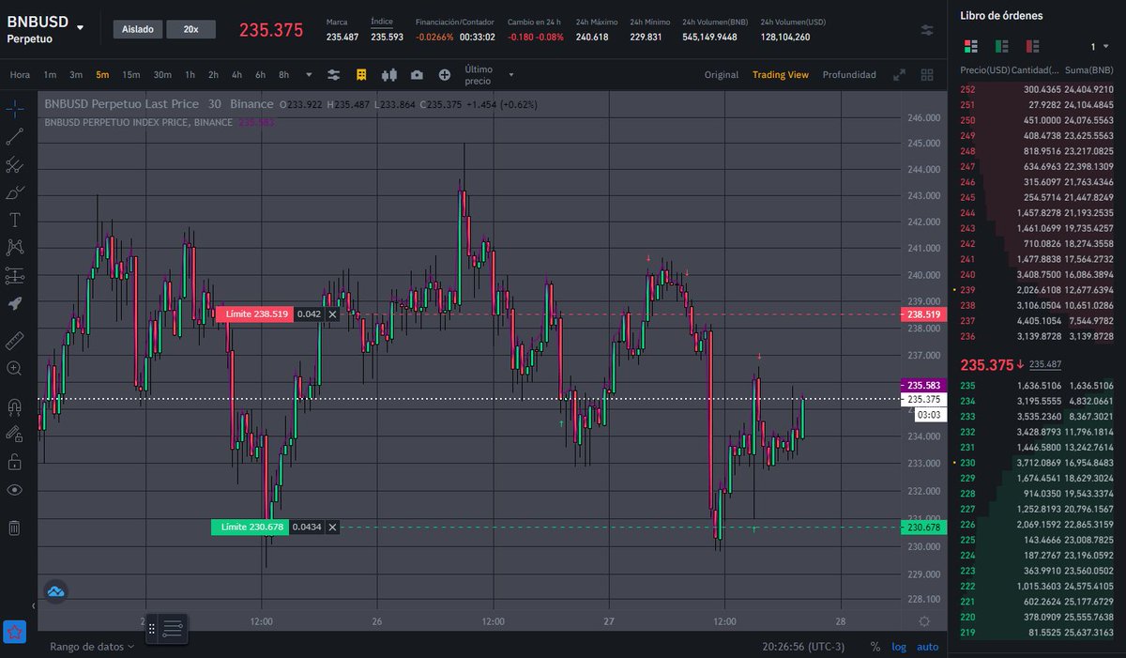Expand the chart to fullscreen

click(x=899, y=74)
